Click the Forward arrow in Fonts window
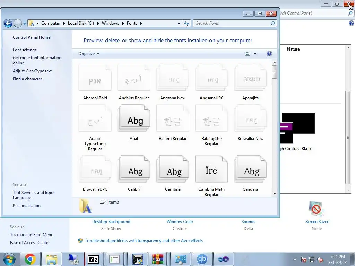Screen dimensions: 355x266 (18, 23)
